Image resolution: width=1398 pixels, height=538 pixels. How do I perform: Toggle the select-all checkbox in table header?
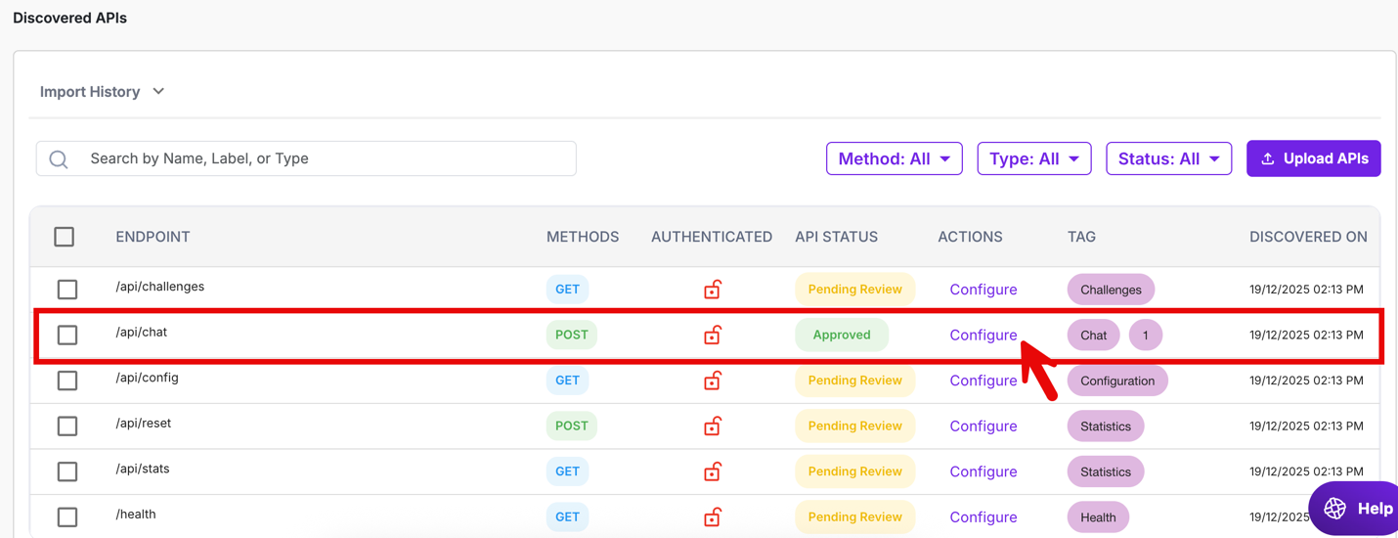click(x=65, y=237)
